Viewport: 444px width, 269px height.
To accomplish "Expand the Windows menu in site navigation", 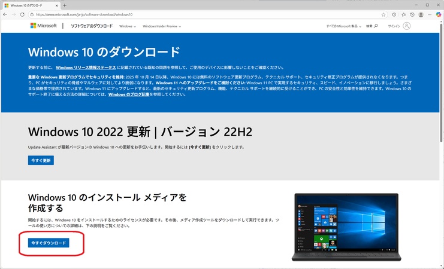I will (x=128, y=26).
